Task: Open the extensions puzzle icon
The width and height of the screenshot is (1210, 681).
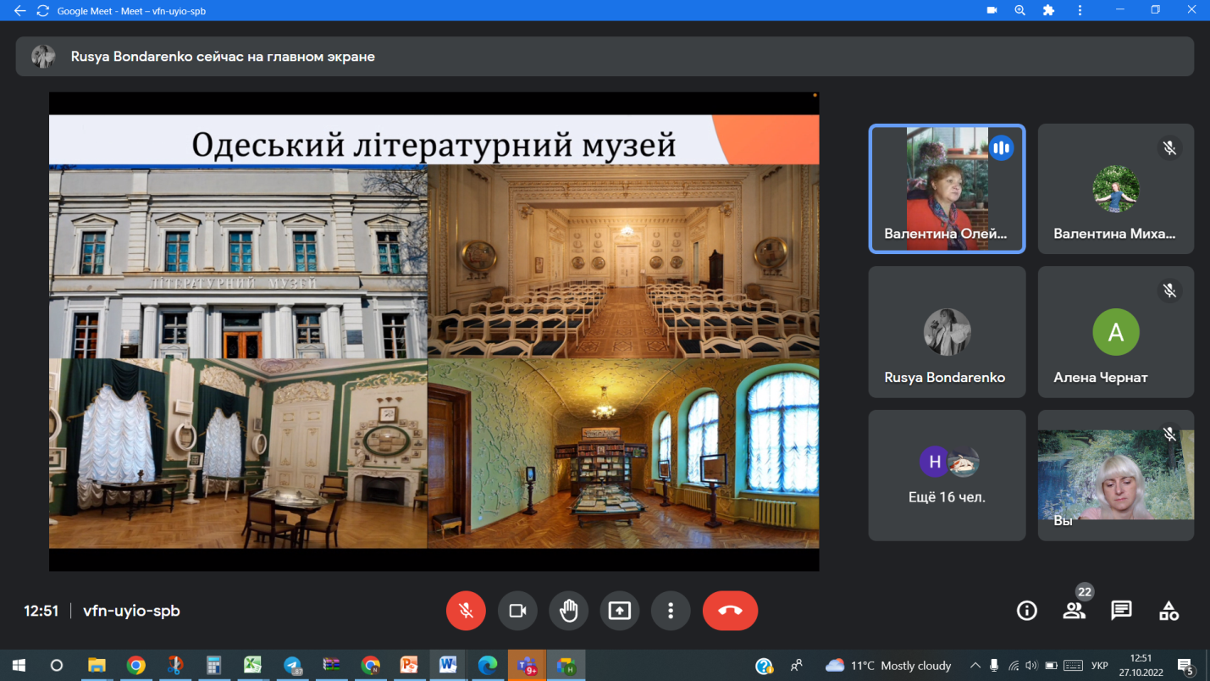Action: coord(1048,11)
